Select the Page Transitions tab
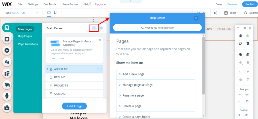Viewport: 258px width, 119px height. tap(28, 44)
